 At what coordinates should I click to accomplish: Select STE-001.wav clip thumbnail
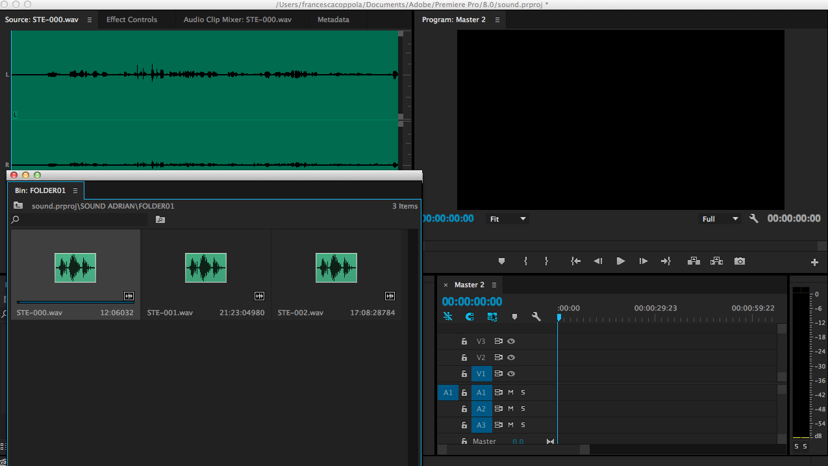point(206,268)
